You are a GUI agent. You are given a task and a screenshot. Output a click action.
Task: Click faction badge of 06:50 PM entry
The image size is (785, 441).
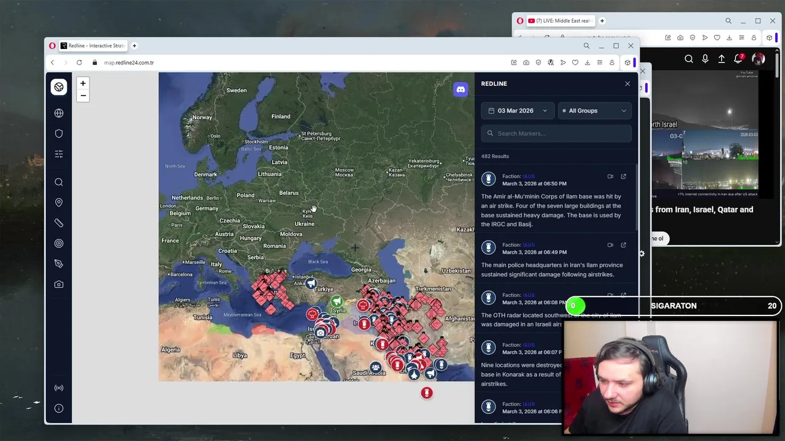[x=488, y=179]
